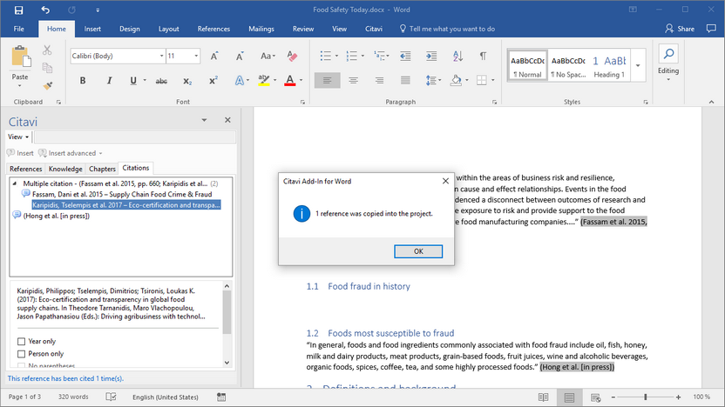Open the File menu
Viewport: 725px width, 407px height.
tap(19, 29)
